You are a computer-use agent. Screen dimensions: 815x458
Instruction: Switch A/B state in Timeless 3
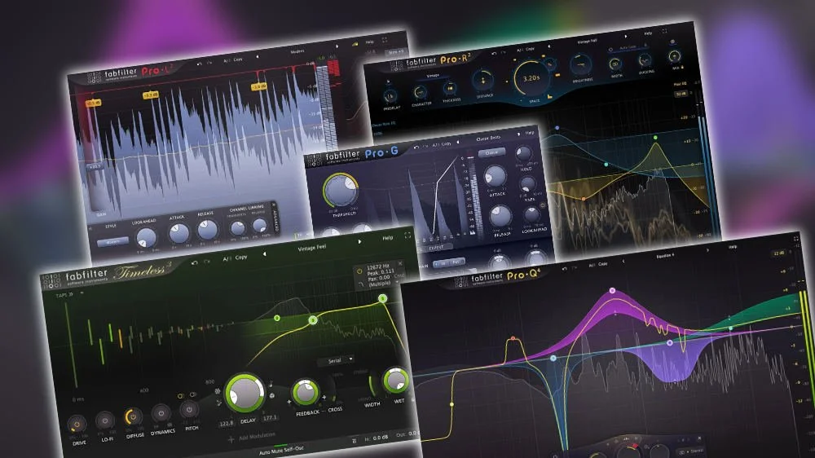pyautogui.click(x=226, y=259)
